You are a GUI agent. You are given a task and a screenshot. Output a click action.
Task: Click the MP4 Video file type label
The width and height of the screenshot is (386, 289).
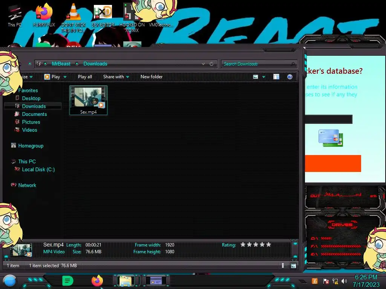54,252
